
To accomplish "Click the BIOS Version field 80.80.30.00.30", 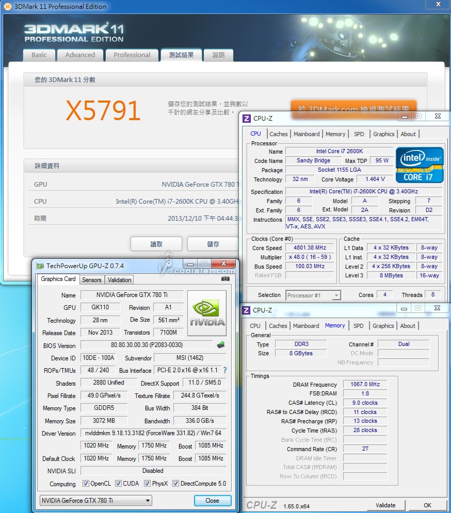I will pos(147,345).
